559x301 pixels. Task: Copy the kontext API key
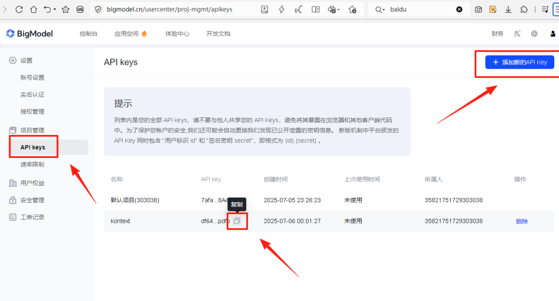coord(237,221)
